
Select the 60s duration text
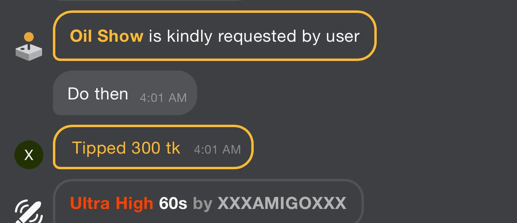(x=173, y=203)
